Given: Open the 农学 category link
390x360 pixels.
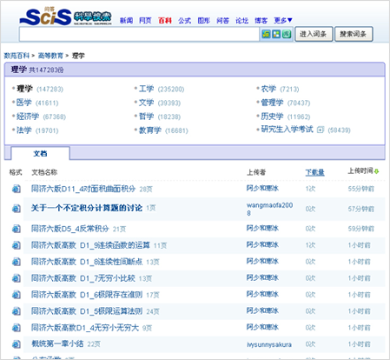Looking at the screenshot, I should (268, 89).
